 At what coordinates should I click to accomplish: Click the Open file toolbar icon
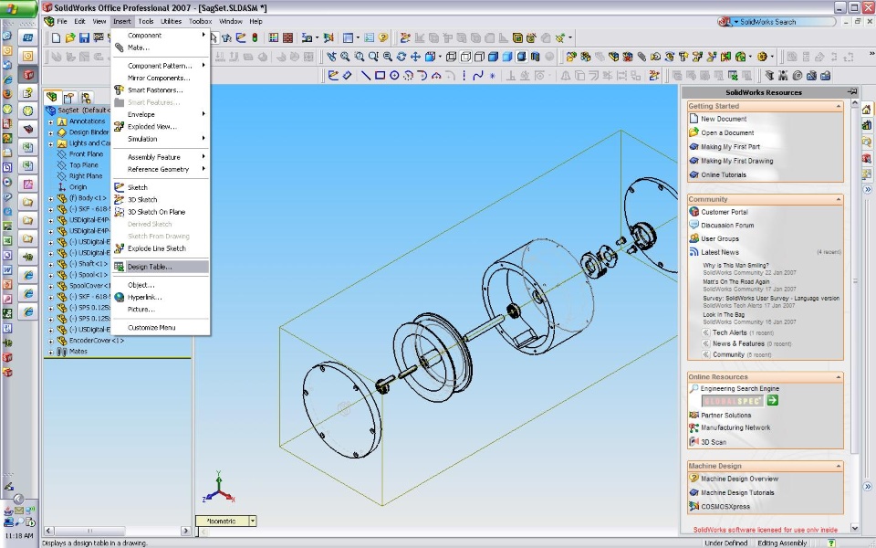[70, 37]
